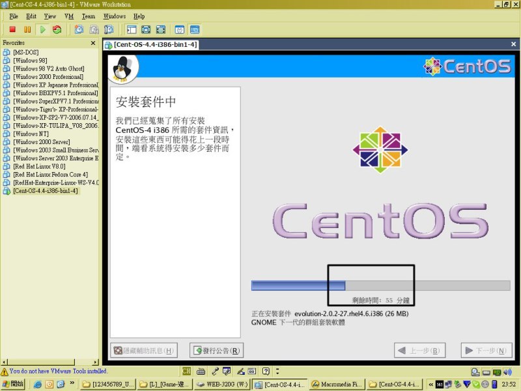
Task: Switch to WEB-320G (W:) taskbar window
Action: click(x=222, y=384)
